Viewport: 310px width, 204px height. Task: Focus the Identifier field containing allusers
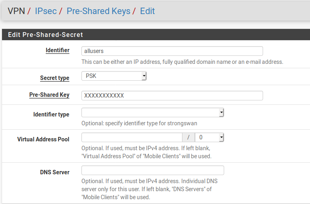(172, 51)
